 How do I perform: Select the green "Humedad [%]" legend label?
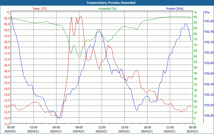tap(108, 9)
